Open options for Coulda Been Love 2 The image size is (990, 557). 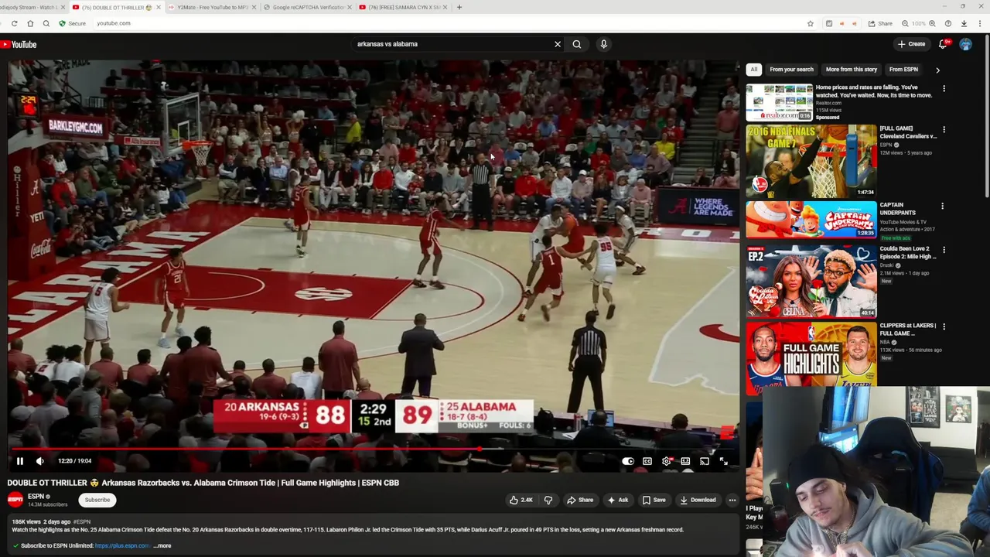(x=944, y=251)
